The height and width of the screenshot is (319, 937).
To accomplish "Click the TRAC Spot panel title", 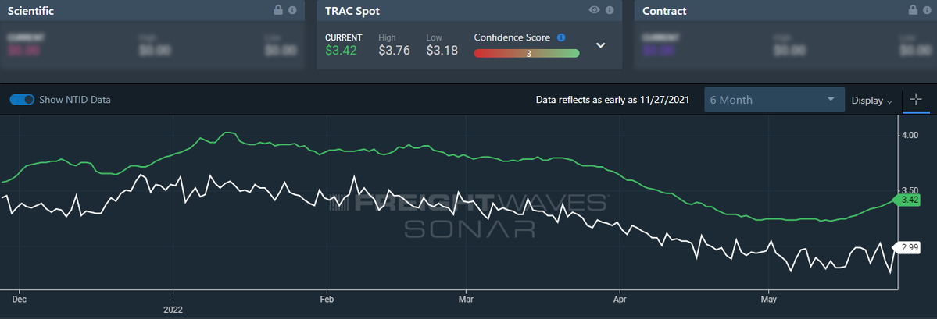I will (x=352, y=11).
